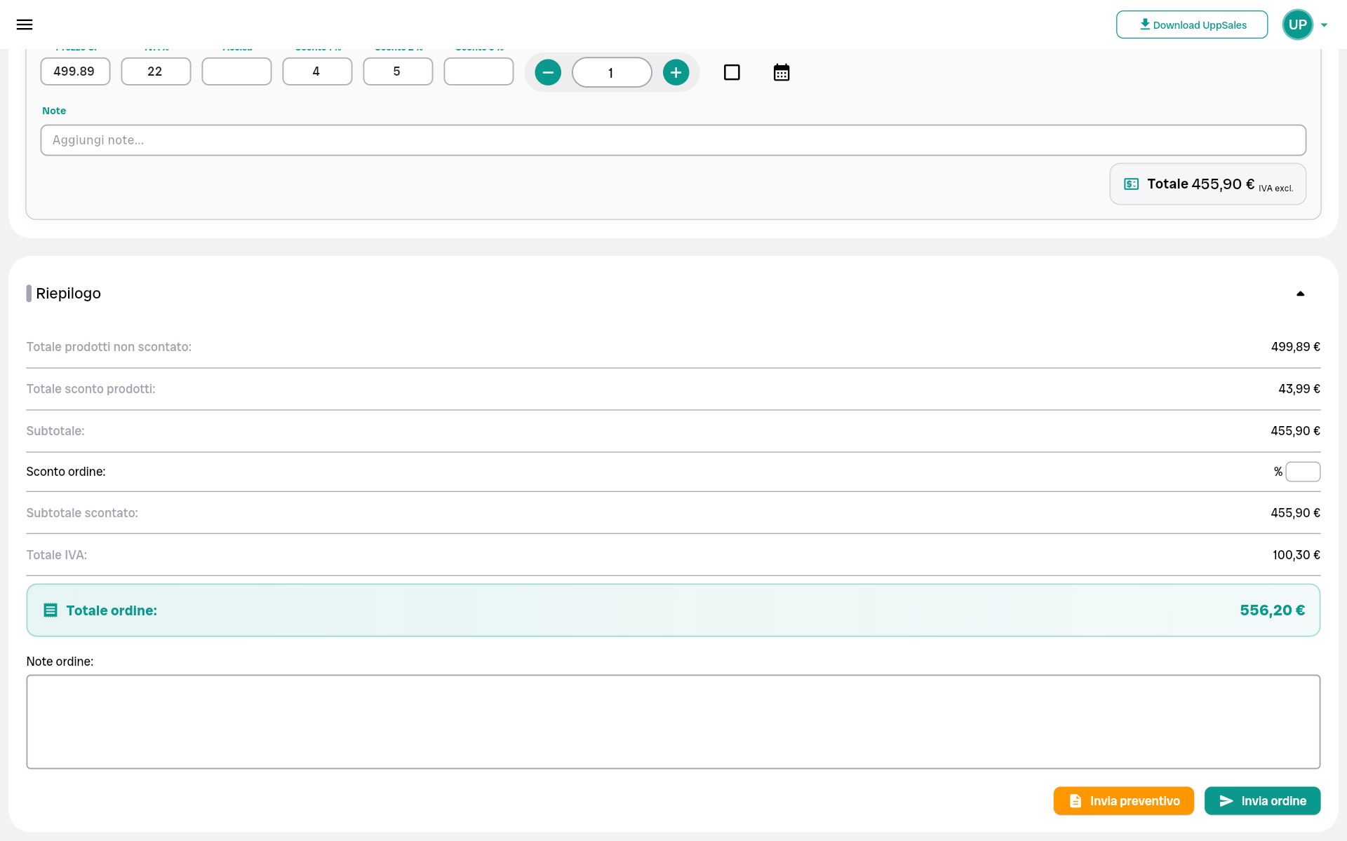This screenshot has height=841, width=1347.
Task: Click the product total money icon
Action: tap(1131, 184)
